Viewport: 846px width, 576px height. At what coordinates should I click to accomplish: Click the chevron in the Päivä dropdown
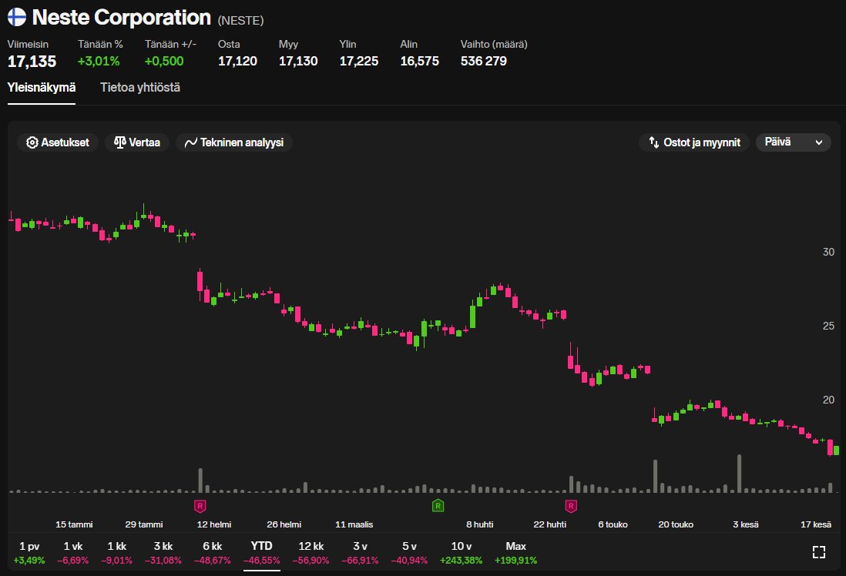coord(818,142)
